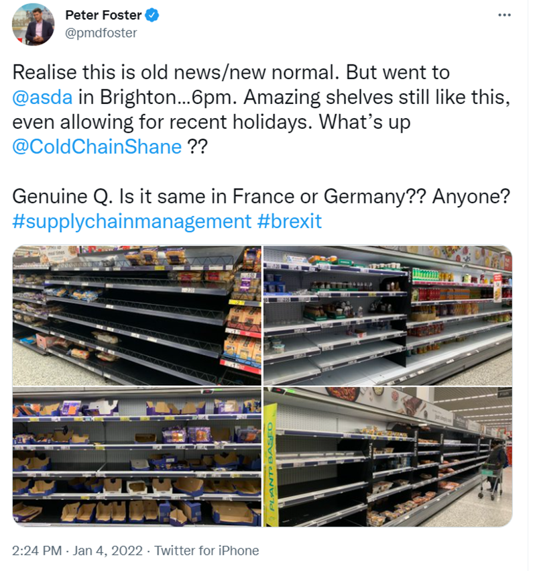
Task: Open the @ColdChainShane mention
Action: (x=97, y=147)
